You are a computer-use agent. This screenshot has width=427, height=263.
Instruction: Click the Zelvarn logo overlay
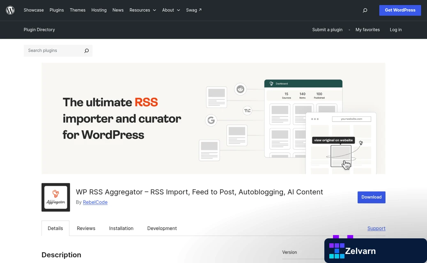[x=376, y=251]
